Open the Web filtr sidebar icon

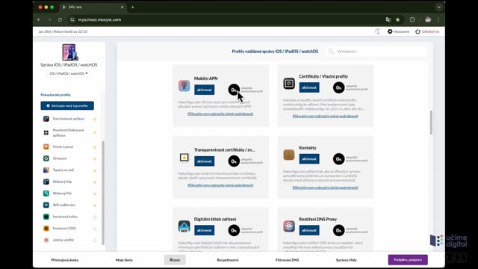click(x=46, y=194)
